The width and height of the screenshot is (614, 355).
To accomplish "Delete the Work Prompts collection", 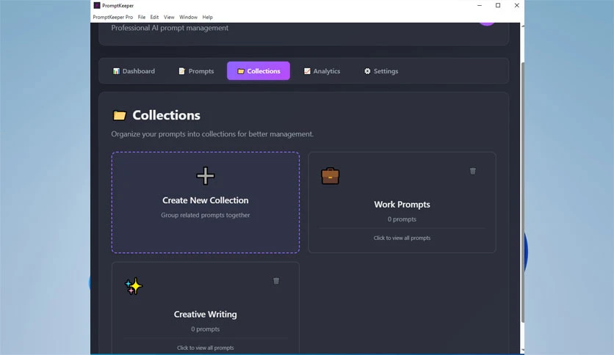I will tap(473, 171).
